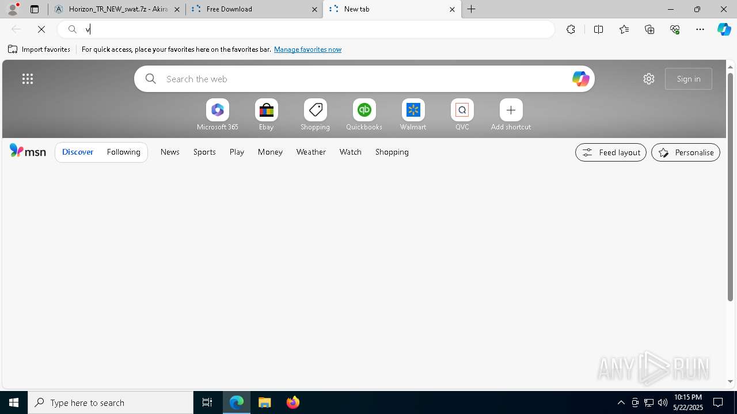Open File Explorer from taskbar
This screenshot has height=414, width=737.
coord(265,402)
